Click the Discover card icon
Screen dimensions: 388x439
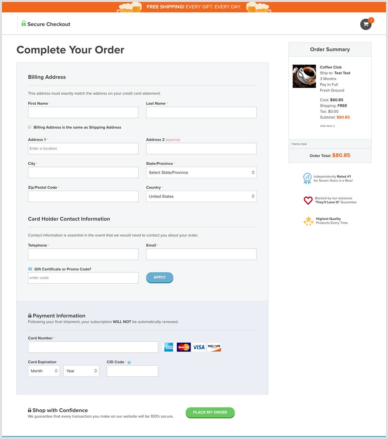(214, 347)
